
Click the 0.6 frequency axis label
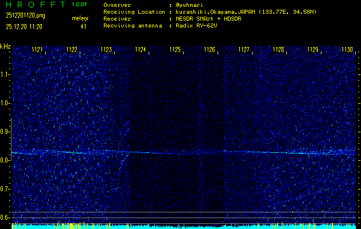click(5, 218)
